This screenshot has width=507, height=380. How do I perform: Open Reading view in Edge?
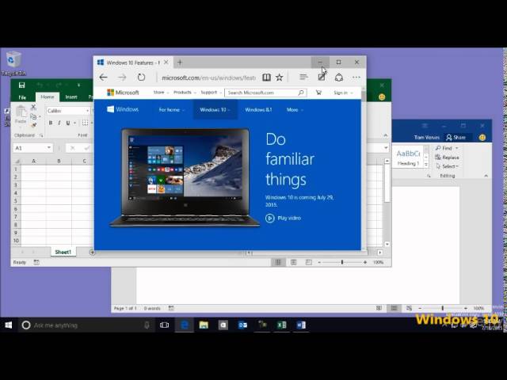pos(266,78)
